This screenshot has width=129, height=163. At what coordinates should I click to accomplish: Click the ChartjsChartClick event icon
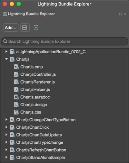pos(12,127)
